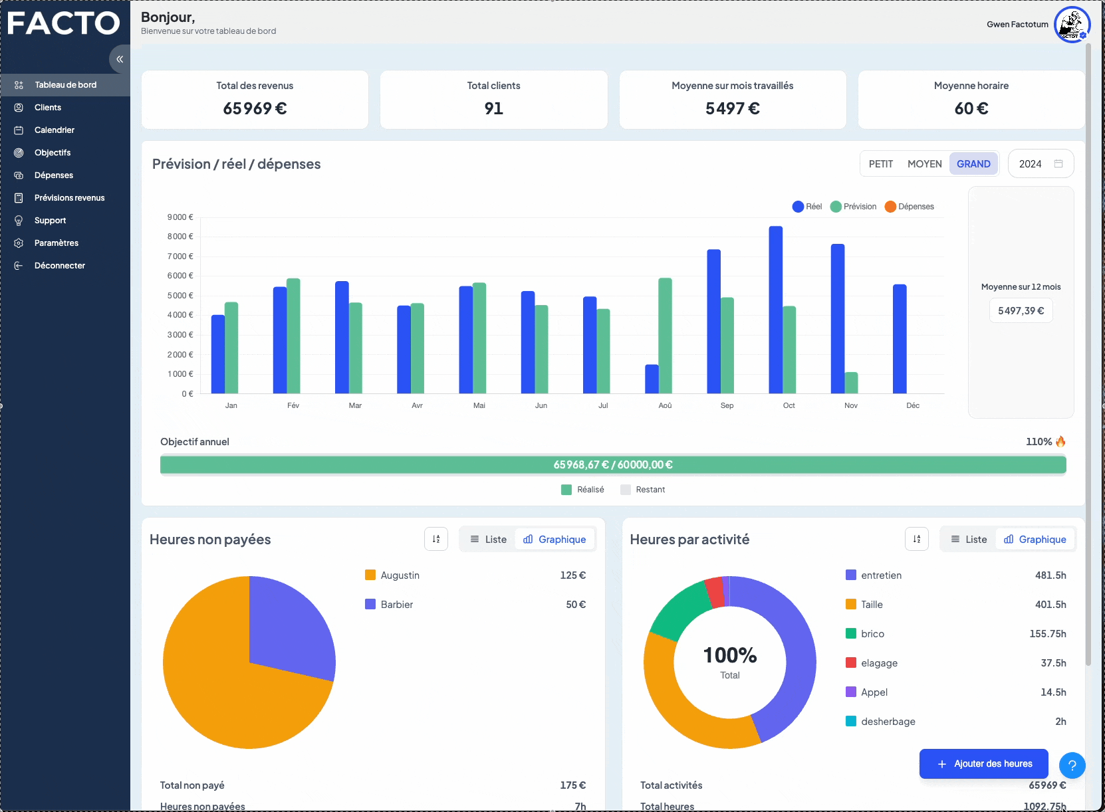Switch chart size to PETIT

[880, 164]
